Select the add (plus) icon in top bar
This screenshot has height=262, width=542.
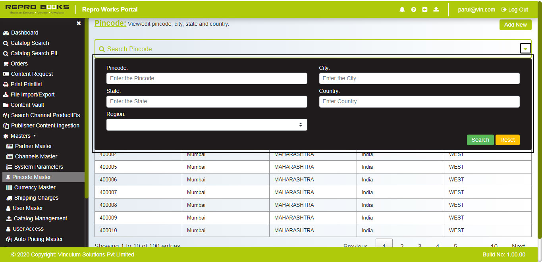(424, 10)
